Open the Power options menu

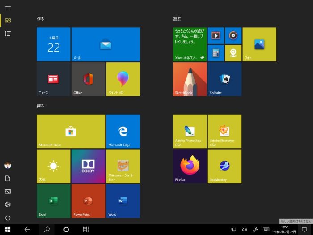pyautogui.click(x=8, y=218)
